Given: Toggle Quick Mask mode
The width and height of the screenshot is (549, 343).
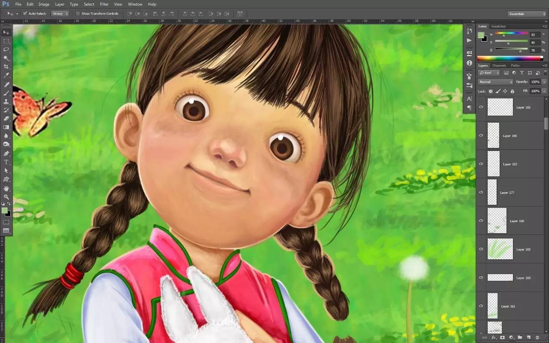Looking at the screenshot, I should pos(6,222).
